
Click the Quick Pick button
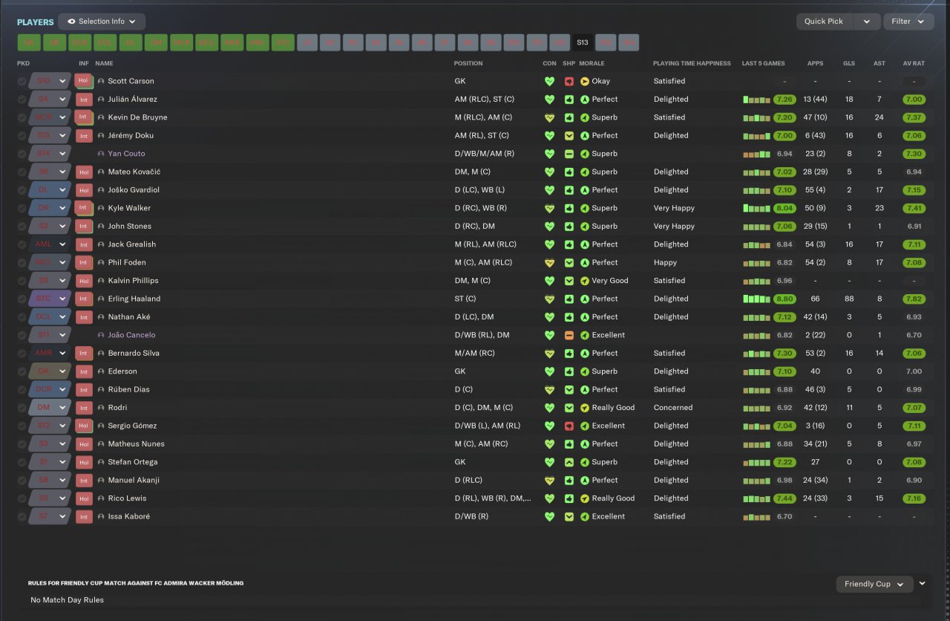(x=825, y=22)
